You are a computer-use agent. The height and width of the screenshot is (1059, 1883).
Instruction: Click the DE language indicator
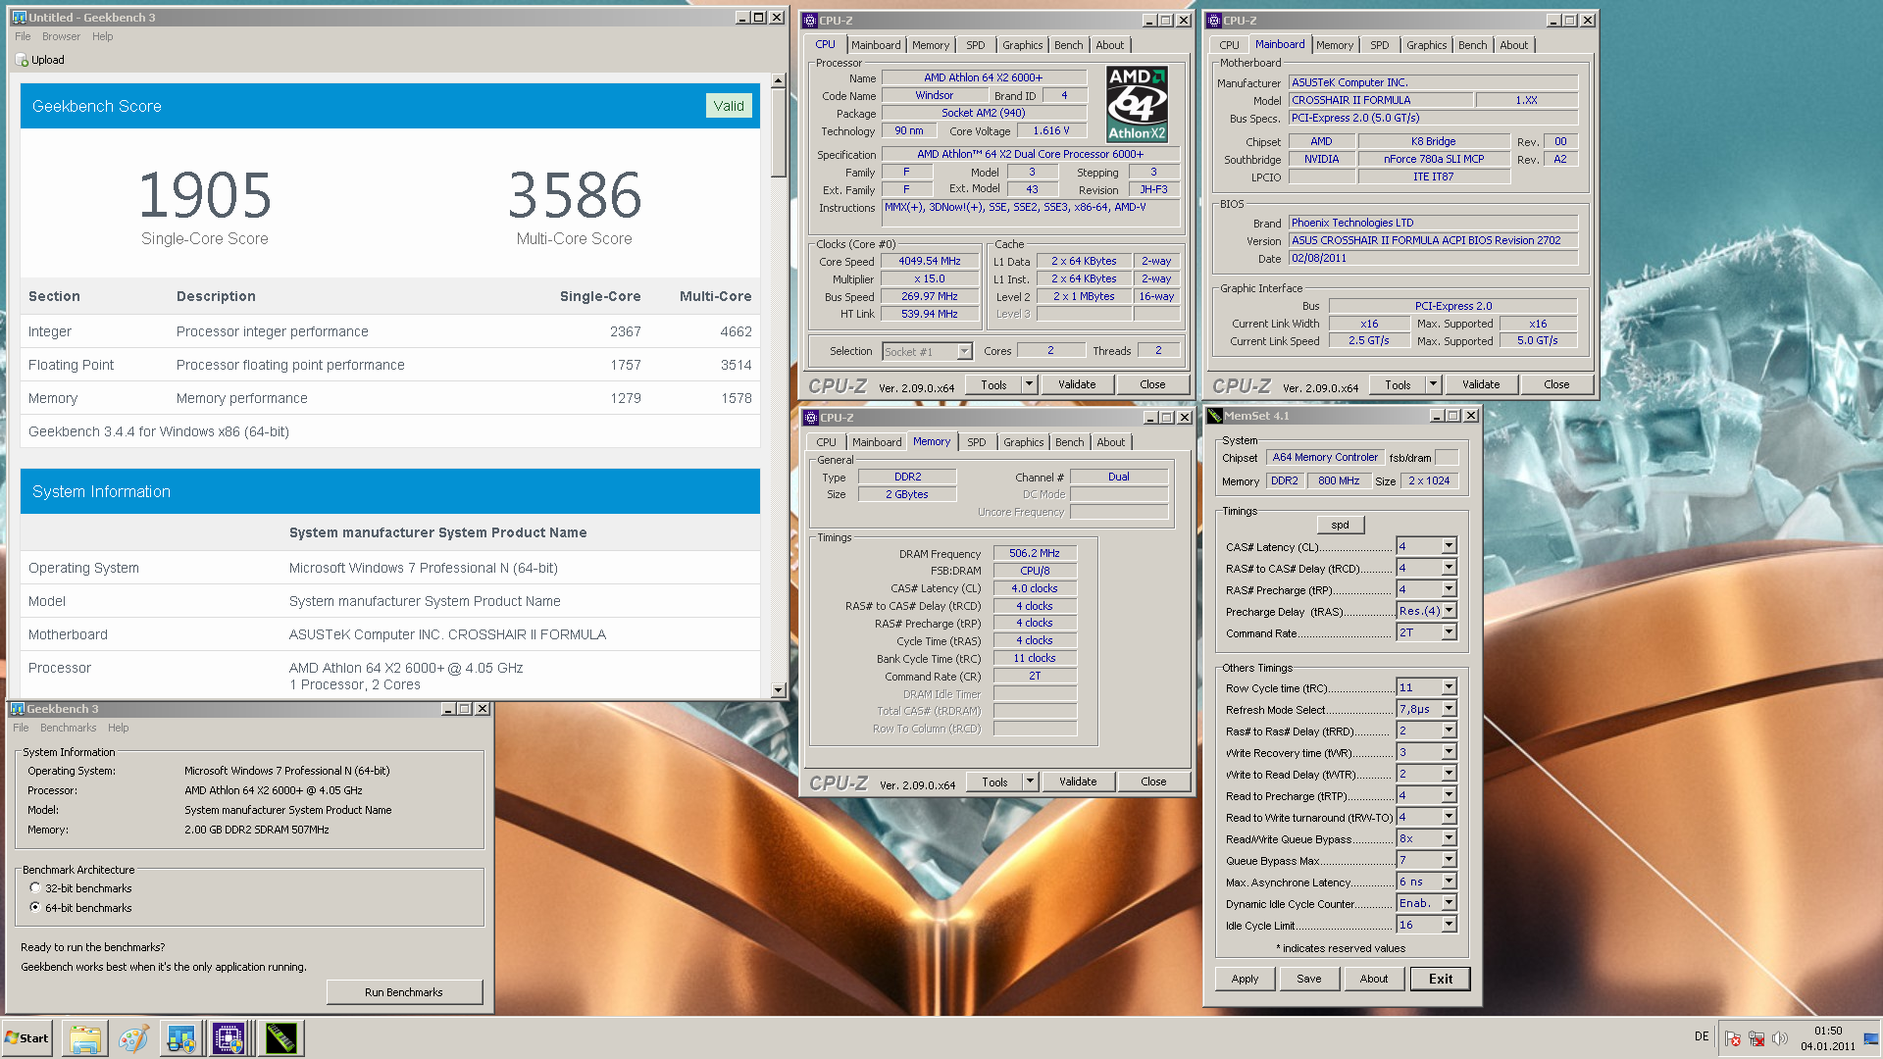[1702, 1036]
